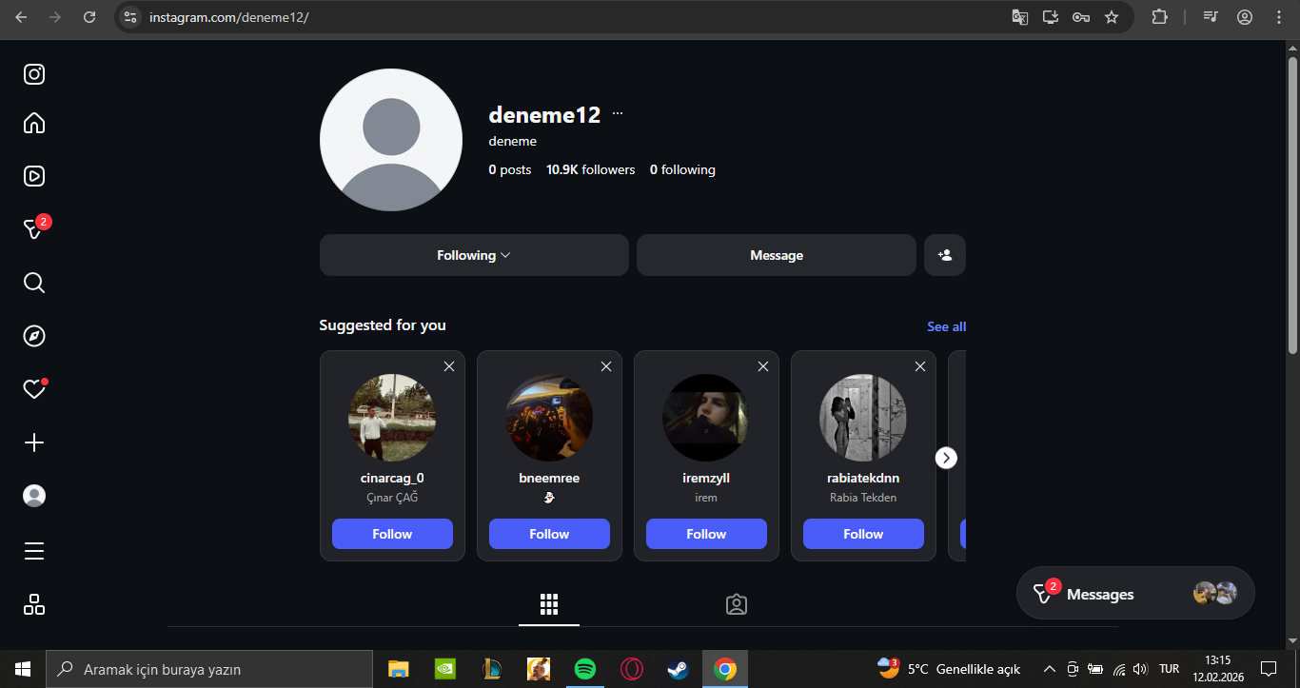Click the Search magnifier in sidebar
This screenshot has width=1300, height=688.
(x=34, y=283)
